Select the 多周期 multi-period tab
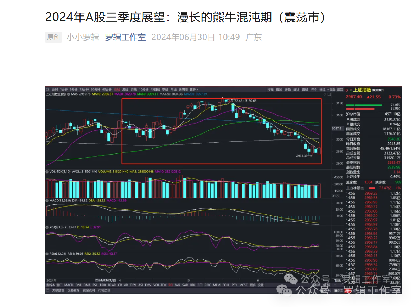Viewport: 415px width, 307px height. point(184,89)
